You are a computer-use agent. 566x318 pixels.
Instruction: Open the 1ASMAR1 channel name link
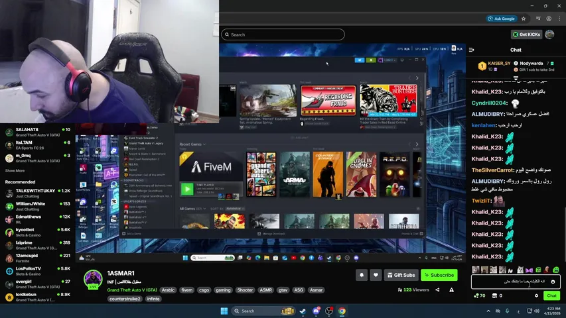(x=121, y=274)
